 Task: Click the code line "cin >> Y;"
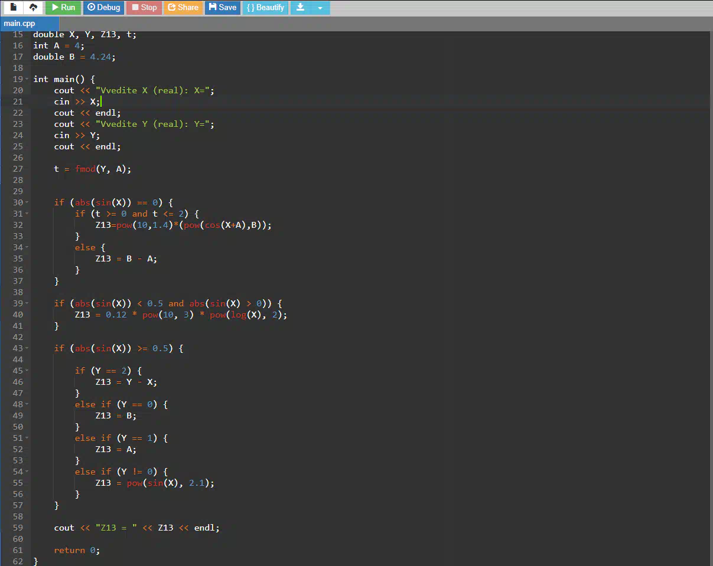pyautogui.click(x=77, y=135)
